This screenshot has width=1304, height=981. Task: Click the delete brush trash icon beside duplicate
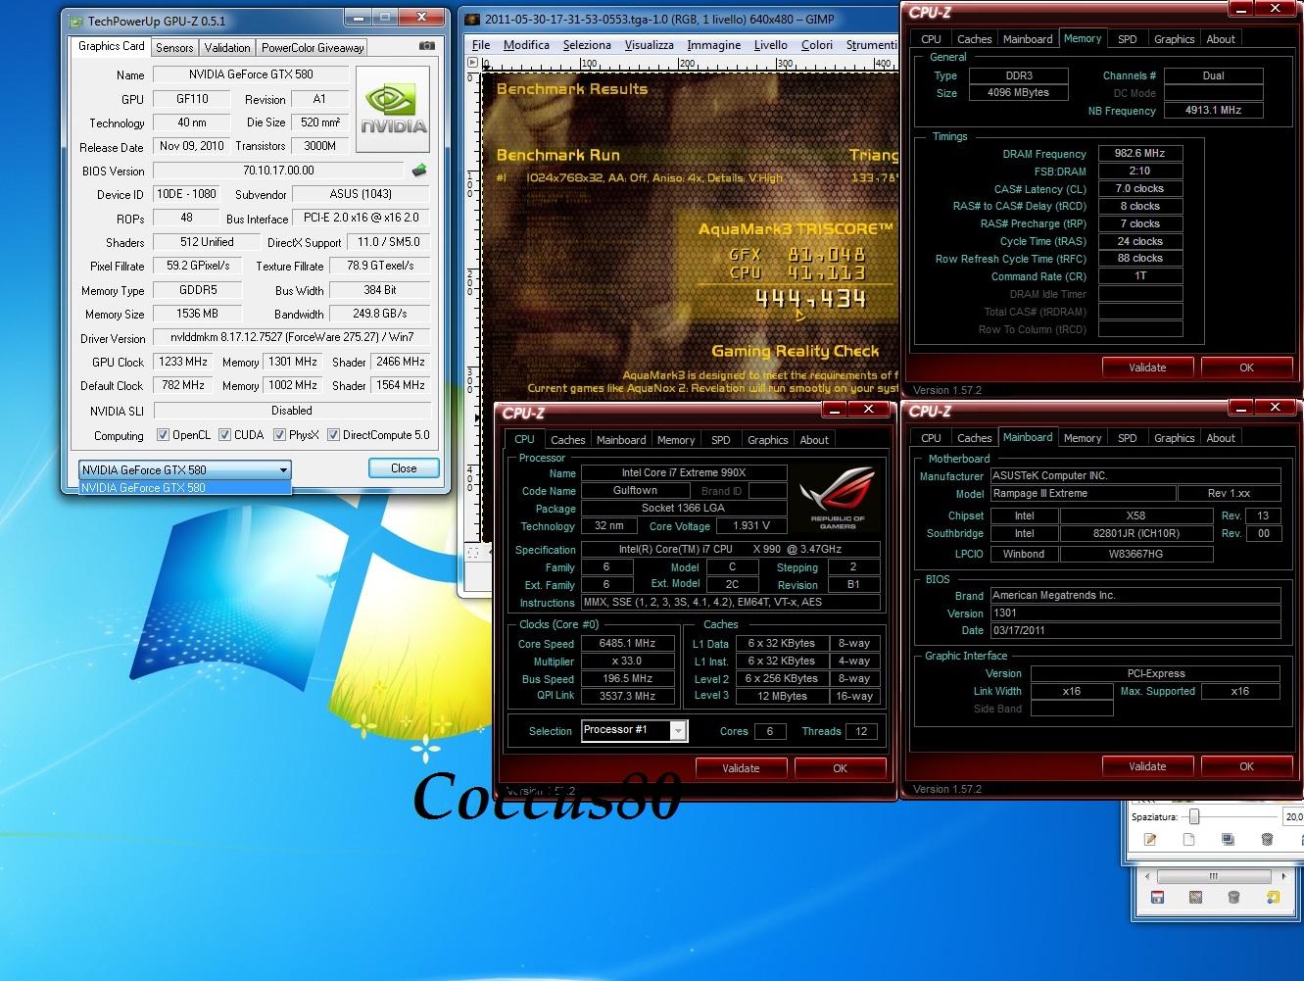(1267, 839)
